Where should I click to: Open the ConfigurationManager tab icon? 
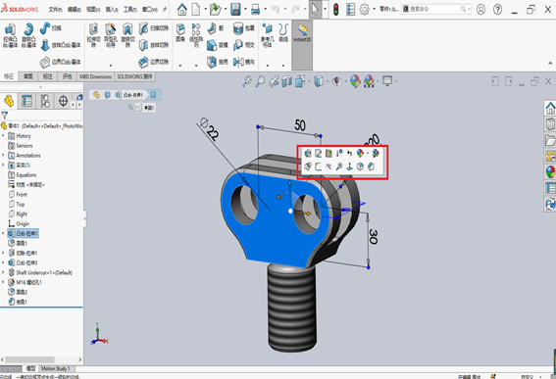pos(45,101)
